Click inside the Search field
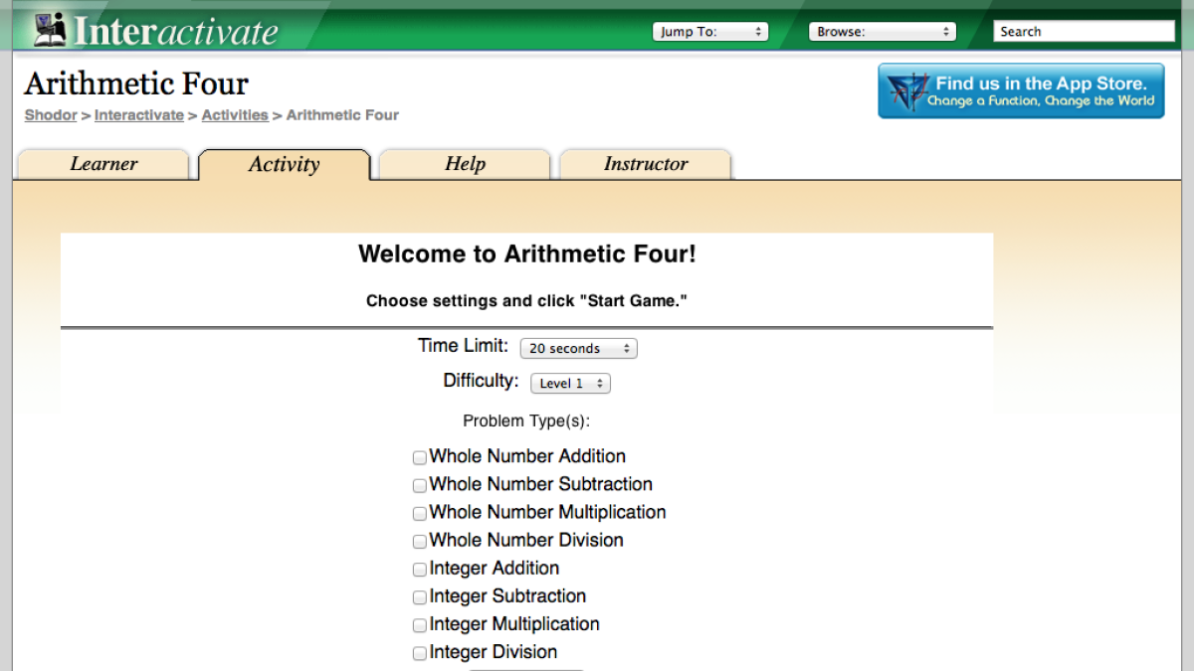The image size is (1194, 671). click(x=1083, y=31)
